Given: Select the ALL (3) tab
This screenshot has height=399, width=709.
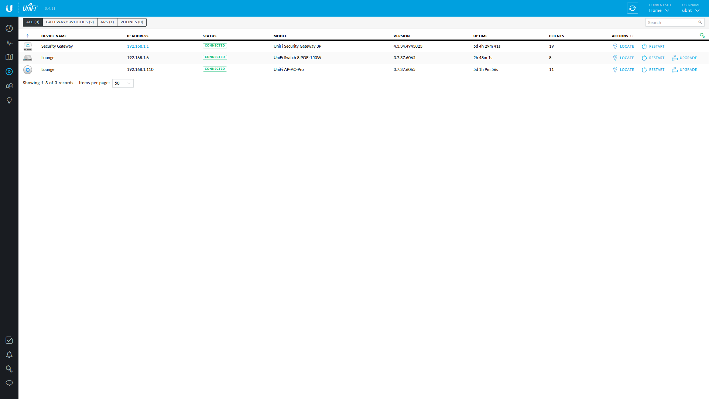Looking at the screenshot, I should point(33,22).
